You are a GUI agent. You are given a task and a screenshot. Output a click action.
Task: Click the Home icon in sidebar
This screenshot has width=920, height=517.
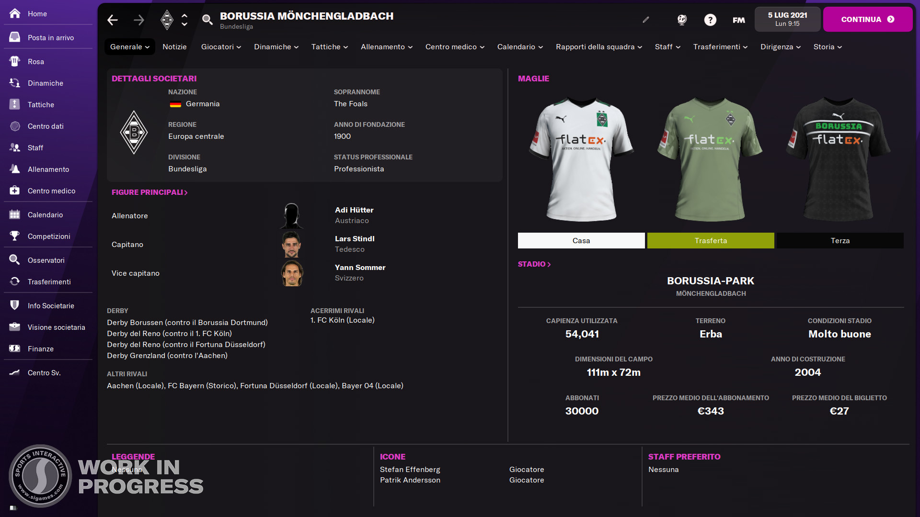point(15,13)
